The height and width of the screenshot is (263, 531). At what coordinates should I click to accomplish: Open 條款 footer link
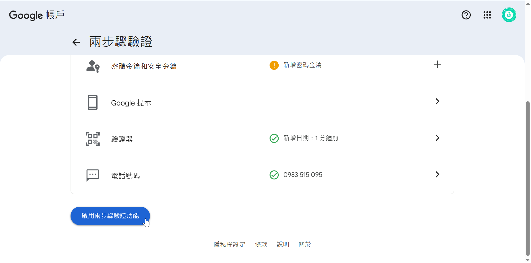point(261,244)
